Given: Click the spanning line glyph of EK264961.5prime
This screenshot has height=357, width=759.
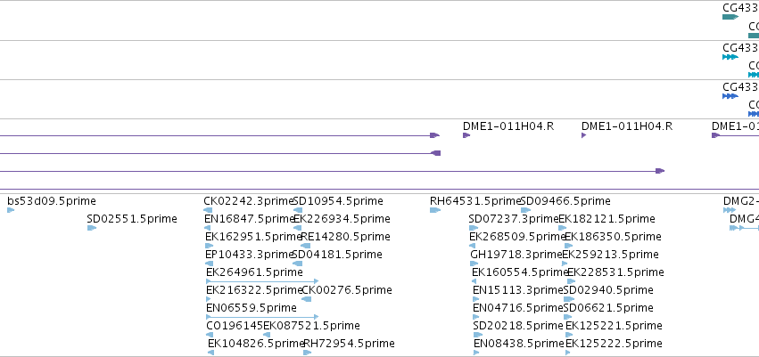Looking at the screenshot, I should point(262,281).
